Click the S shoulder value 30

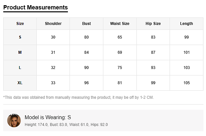pos(53,37)
